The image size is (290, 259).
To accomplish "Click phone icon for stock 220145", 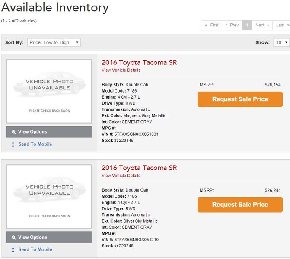I will pyautogui.click(x=13, y=144).
